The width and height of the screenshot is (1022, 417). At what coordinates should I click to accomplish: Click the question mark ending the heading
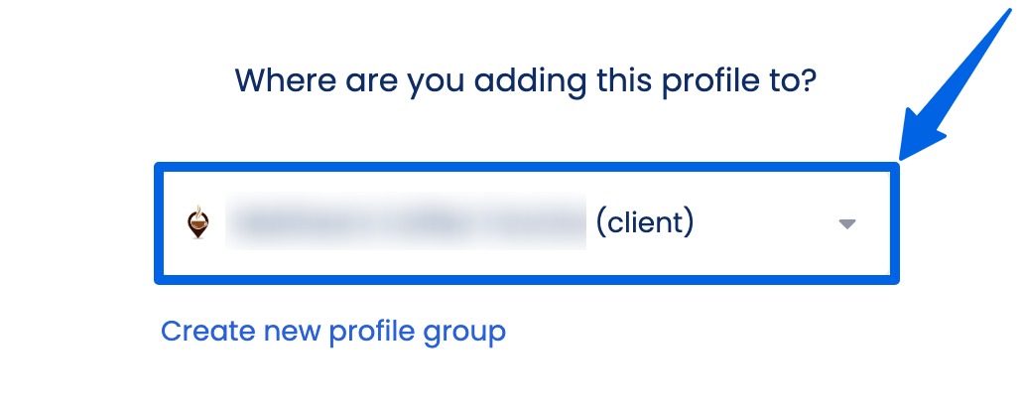point(806,78)
